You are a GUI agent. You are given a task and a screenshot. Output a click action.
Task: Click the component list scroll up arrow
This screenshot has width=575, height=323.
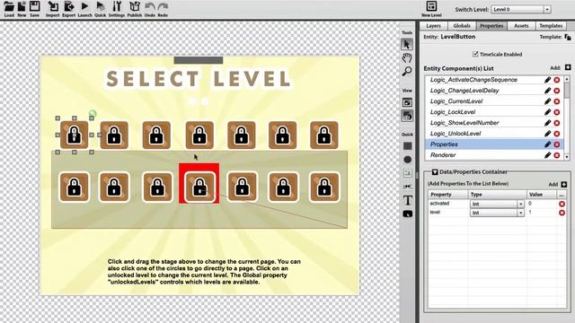567,79
